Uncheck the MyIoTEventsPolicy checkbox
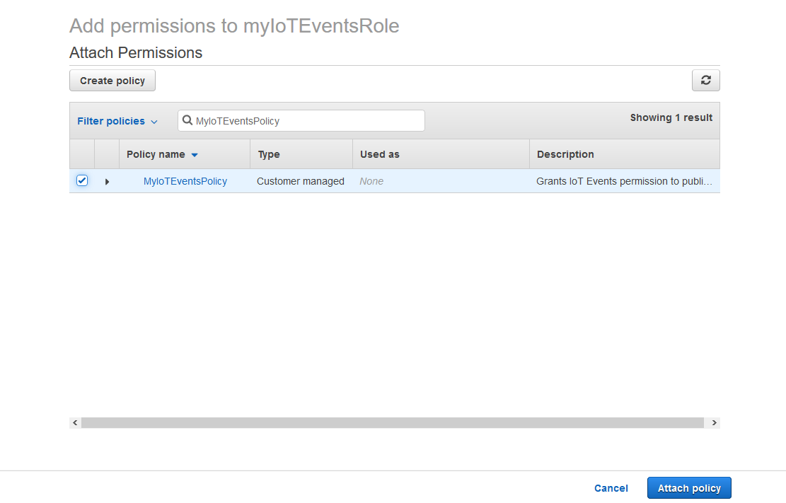Image resolution: width=786 pixels, height=503 pixels. [82, 181]
